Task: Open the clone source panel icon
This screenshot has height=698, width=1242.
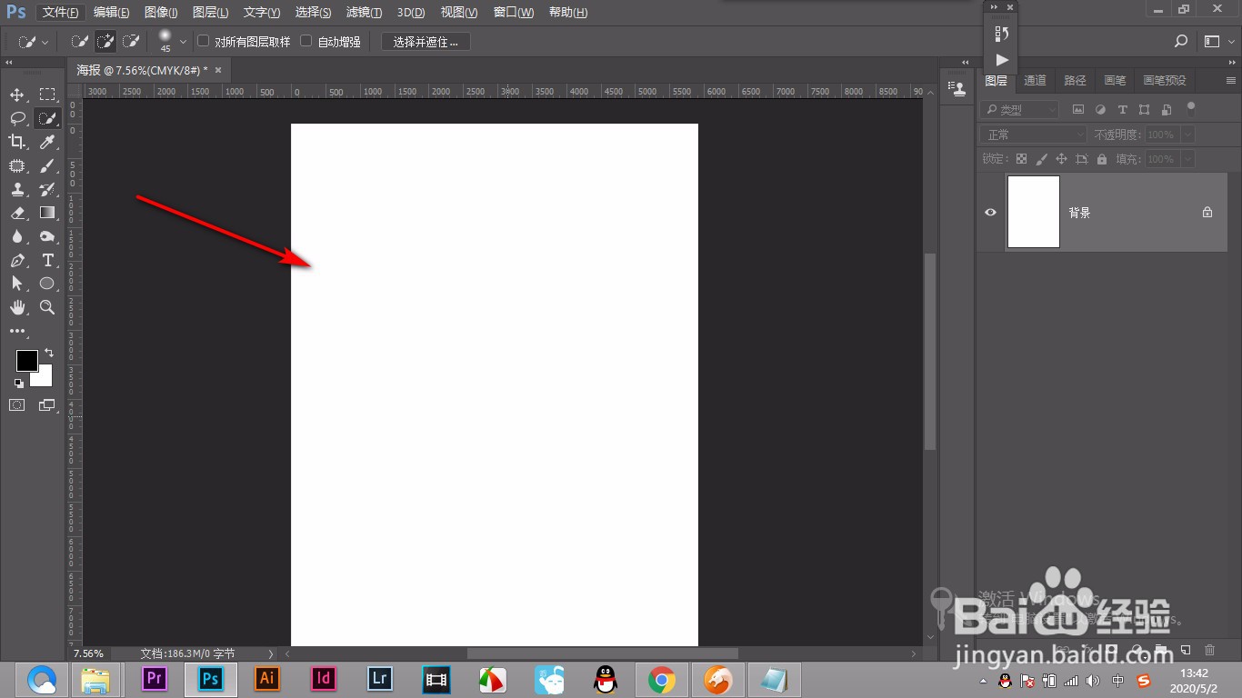Action: [x=957, y=88]
